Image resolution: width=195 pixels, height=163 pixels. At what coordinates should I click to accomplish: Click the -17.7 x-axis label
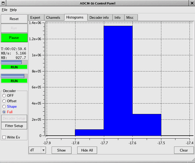pos(104,143)
